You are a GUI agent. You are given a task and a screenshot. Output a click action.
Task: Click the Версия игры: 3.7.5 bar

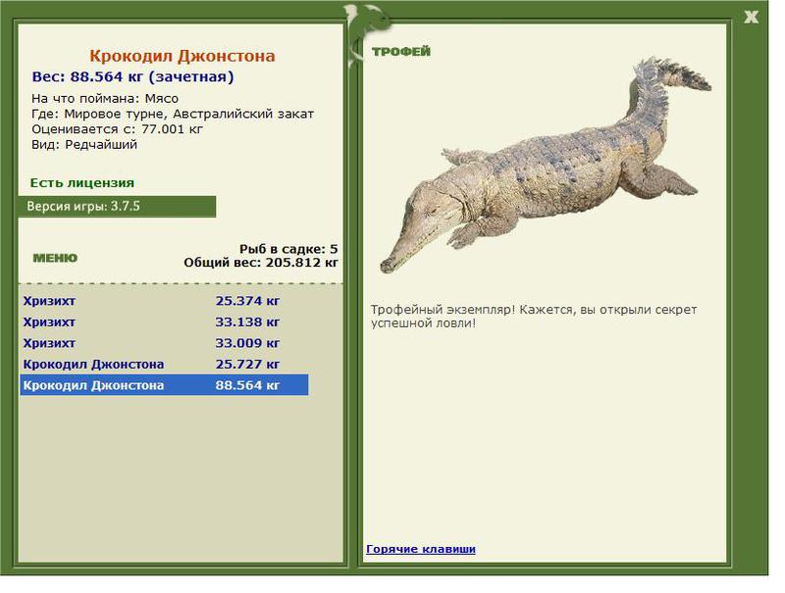(x=117, y=207)
